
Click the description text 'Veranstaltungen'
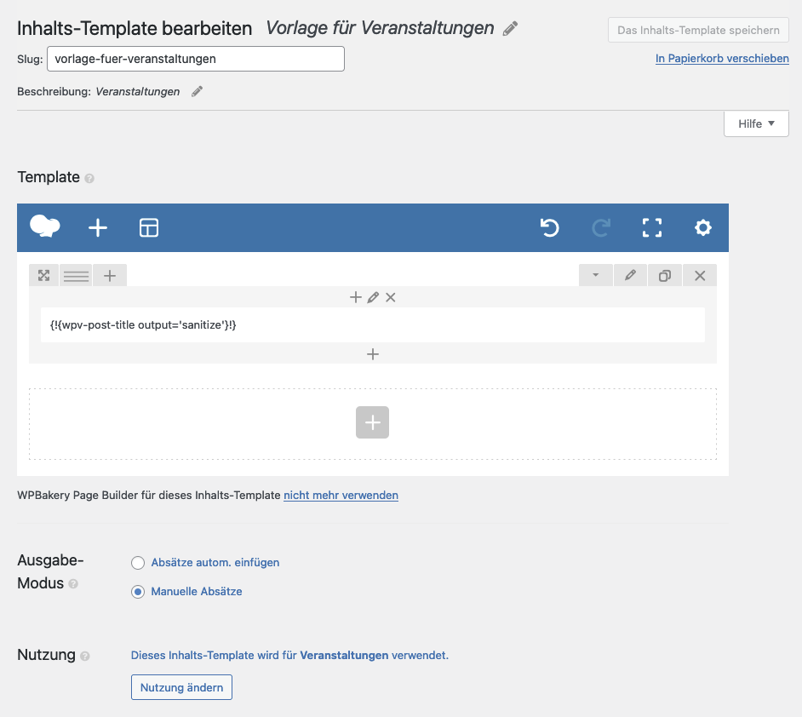[138, 92]
